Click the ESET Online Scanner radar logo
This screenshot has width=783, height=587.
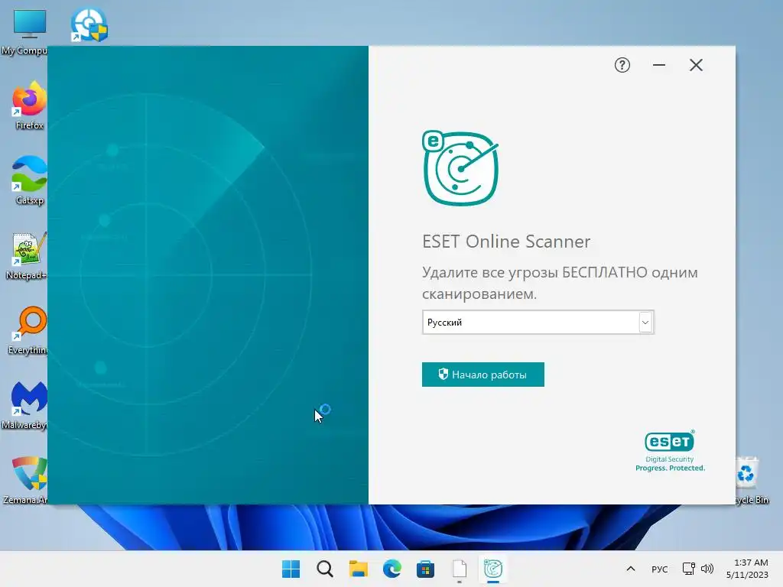(x=460, y=168)
